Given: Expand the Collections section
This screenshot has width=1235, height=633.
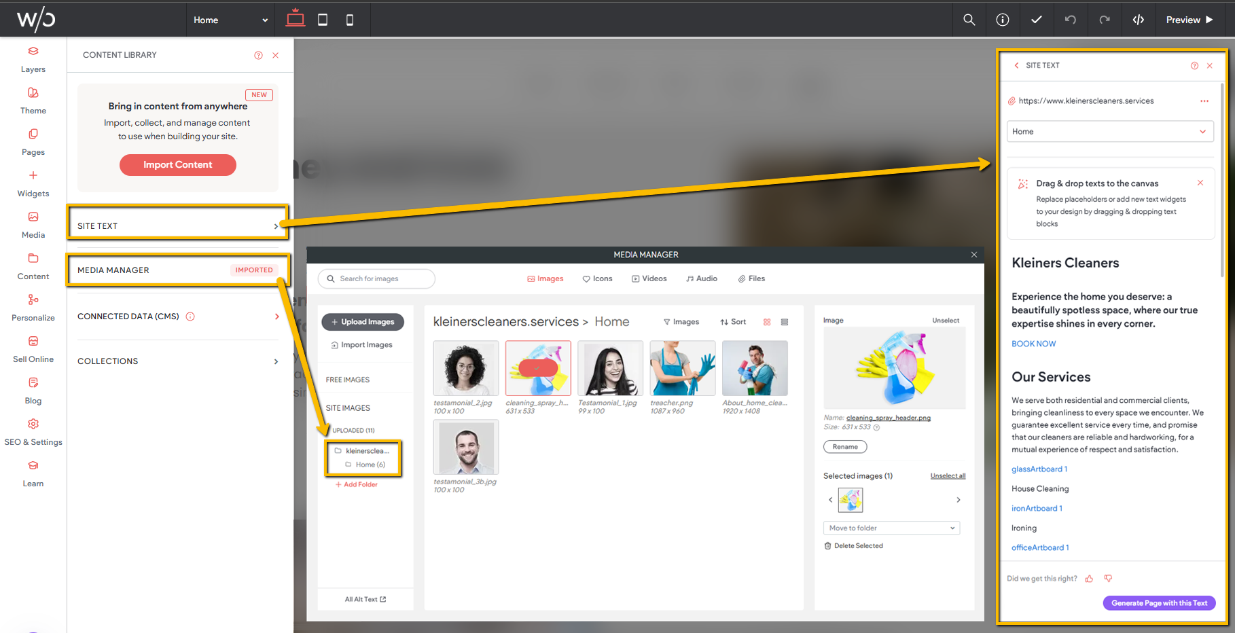Looking at the screenshot, I should point(178,361).
